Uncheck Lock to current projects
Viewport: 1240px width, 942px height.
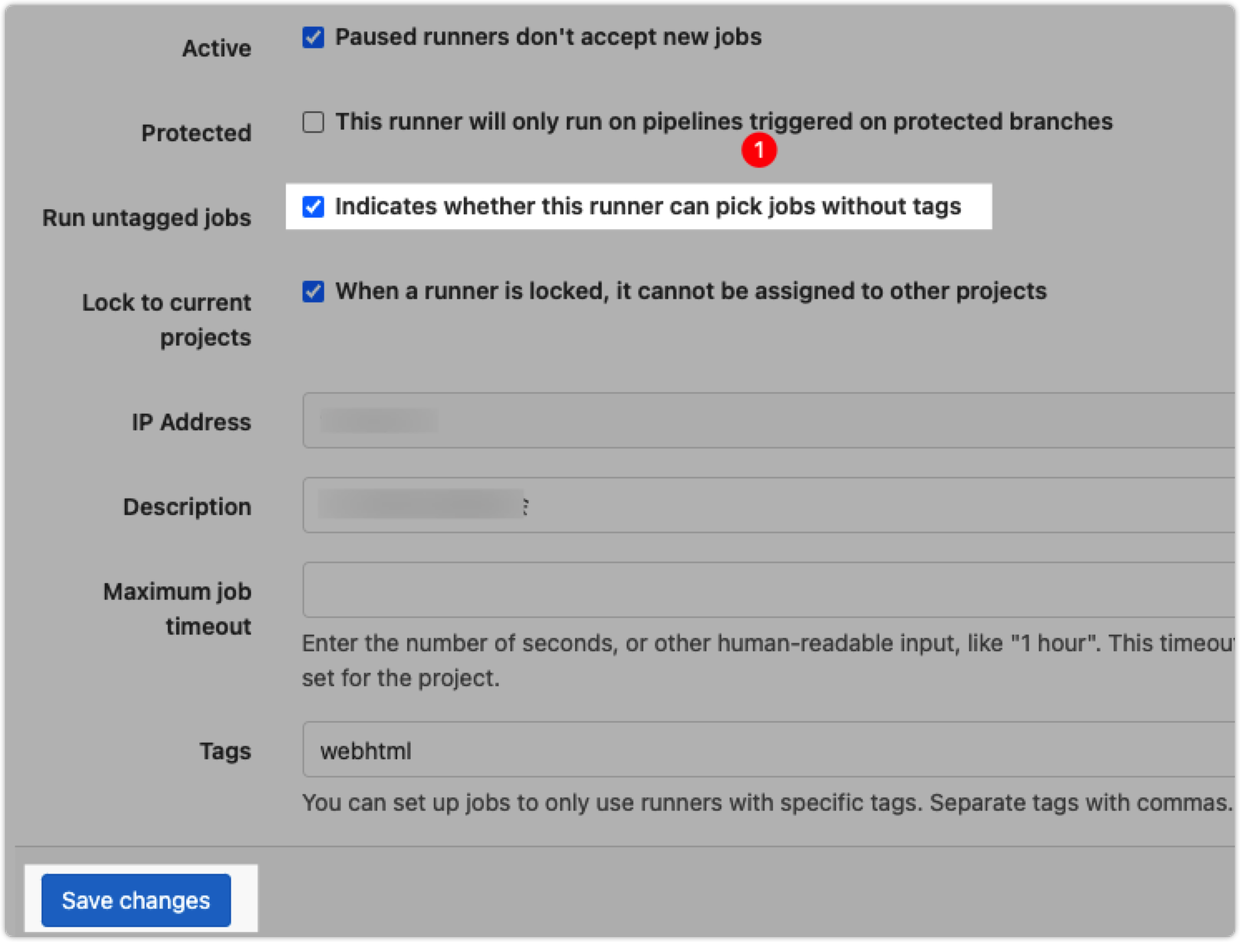point(313,292)
